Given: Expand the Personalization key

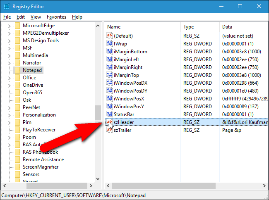Looking at the screenshot, I should [x=9, y=115].
